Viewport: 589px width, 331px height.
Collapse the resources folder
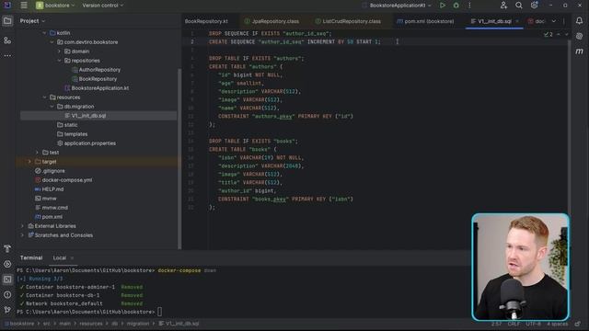pyautogui.click(x=44, y=97)
